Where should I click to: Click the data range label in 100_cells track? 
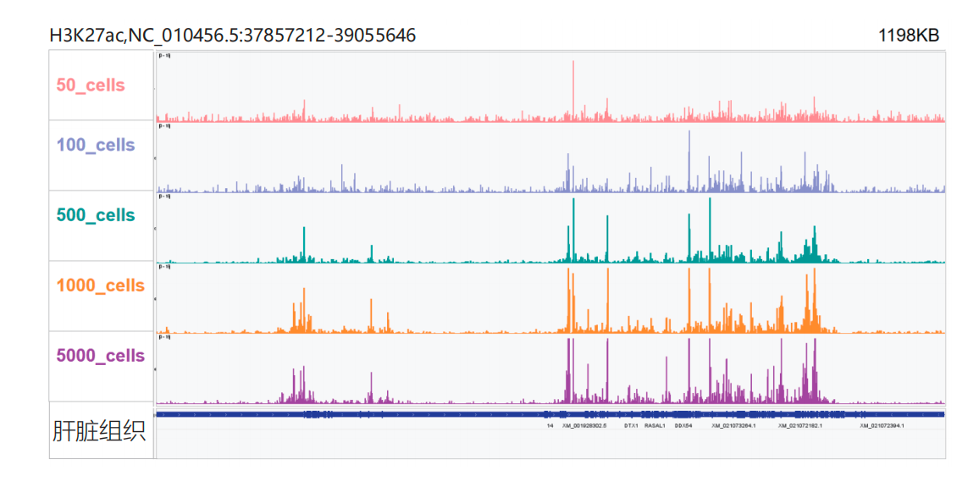164,126
